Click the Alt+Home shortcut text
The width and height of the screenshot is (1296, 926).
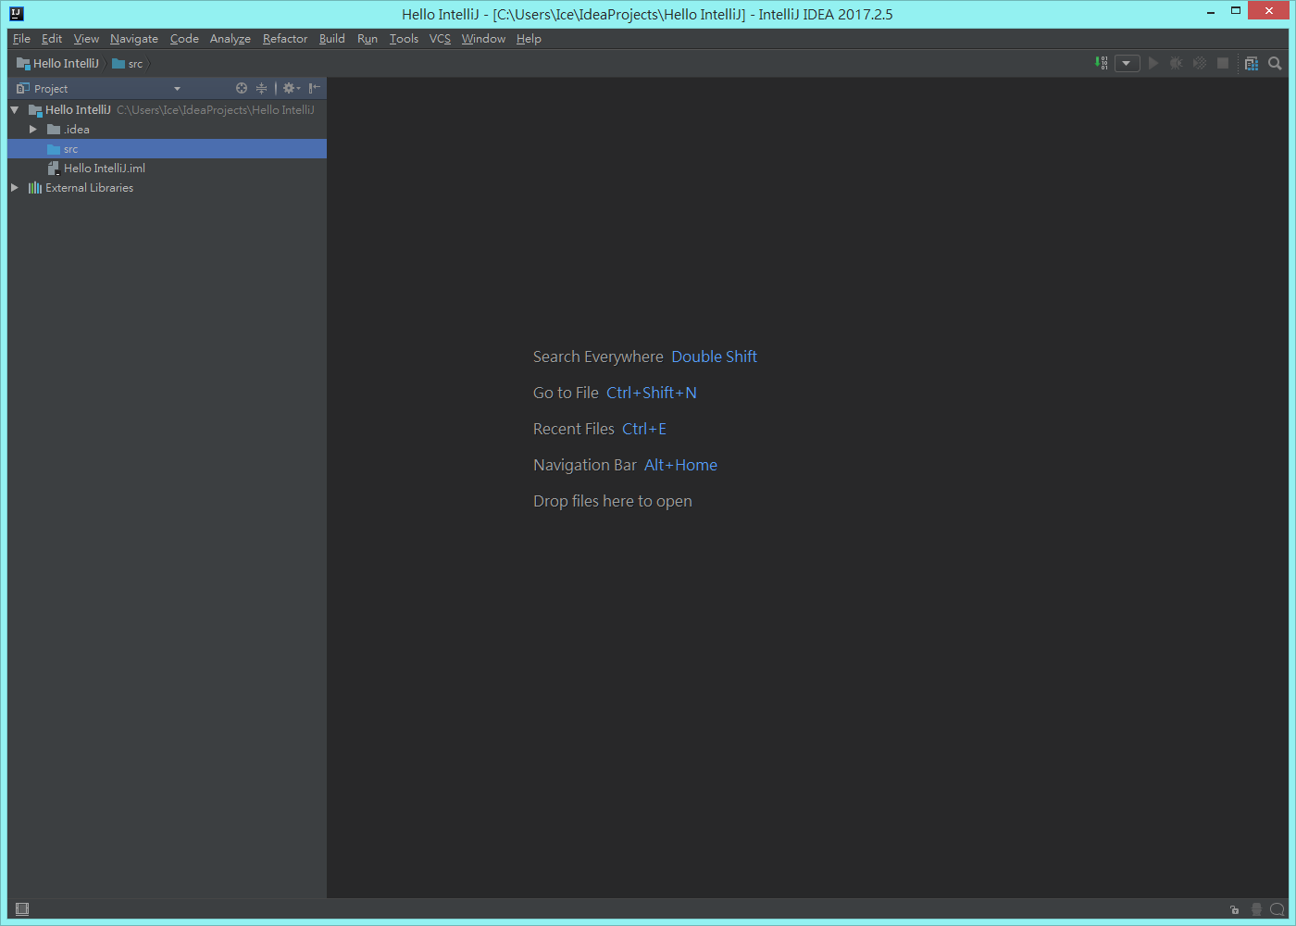point(680,465)
